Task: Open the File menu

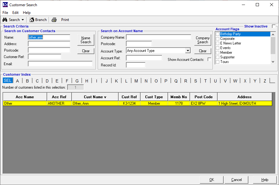Action: coord(6,13)
